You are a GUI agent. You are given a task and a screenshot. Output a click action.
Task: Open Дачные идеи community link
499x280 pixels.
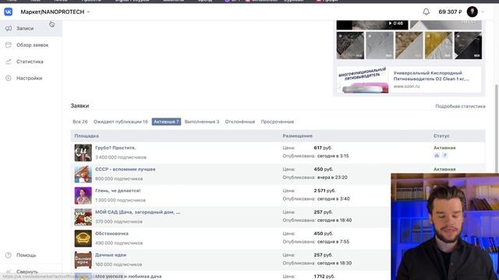click(111, 254)
